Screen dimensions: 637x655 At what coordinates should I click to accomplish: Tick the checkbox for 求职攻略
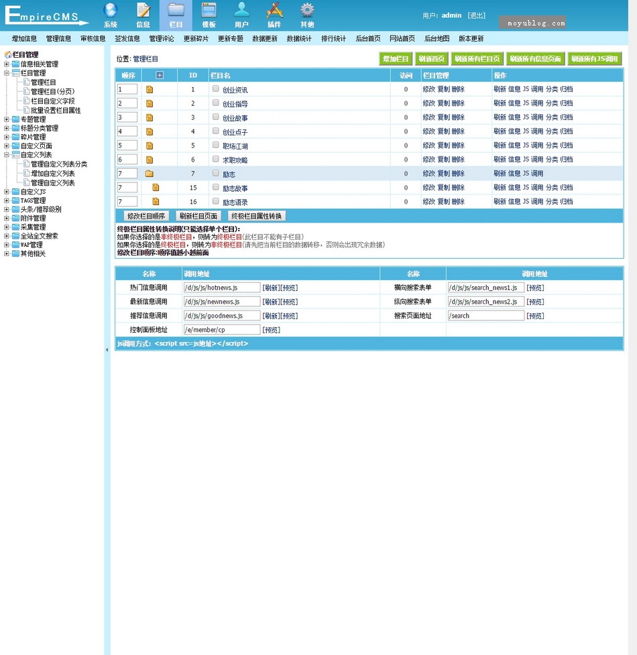point(215,159)
